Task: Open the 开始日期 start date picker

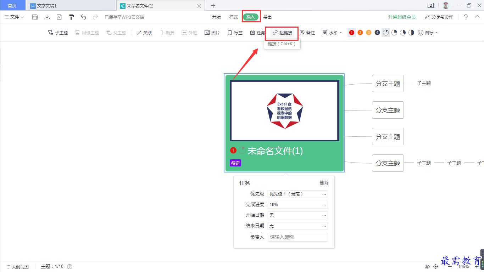Action: pyautogui.click(x=298, y=215)
